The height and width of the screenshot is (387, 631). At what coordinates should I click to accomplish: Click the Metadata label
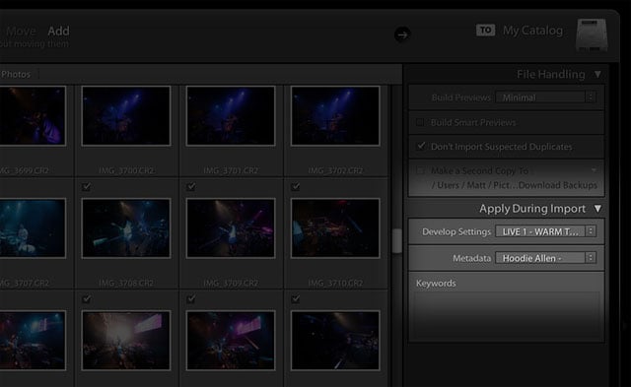click(x=471, y=258)
